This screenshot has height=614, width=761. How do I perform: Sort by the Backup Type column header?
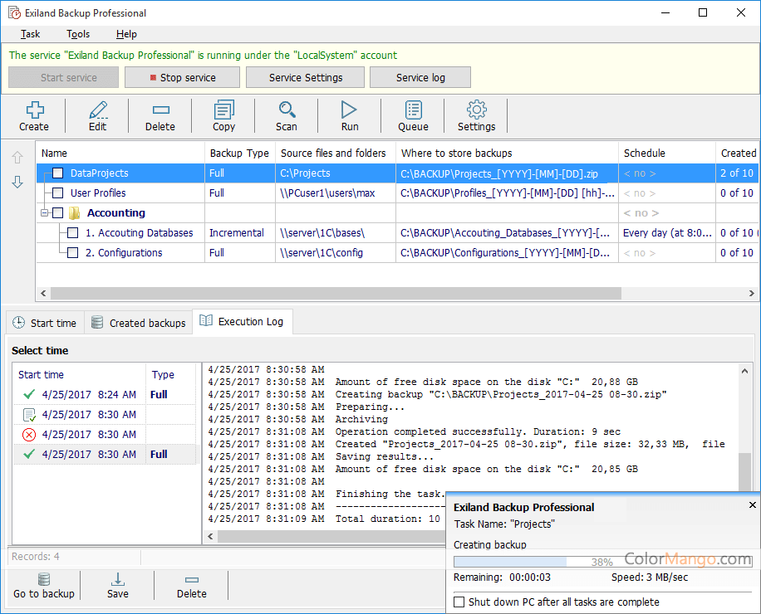[x=239, y=153]
